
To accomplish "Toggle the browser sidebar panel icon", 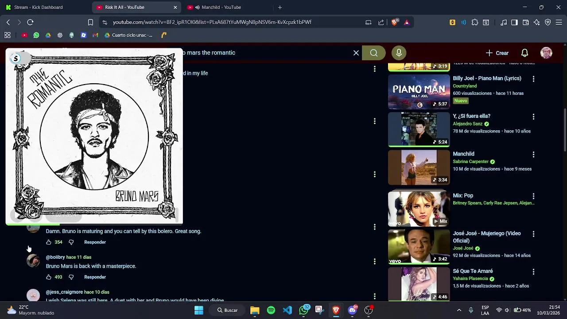I will click(x=514, y=22).
